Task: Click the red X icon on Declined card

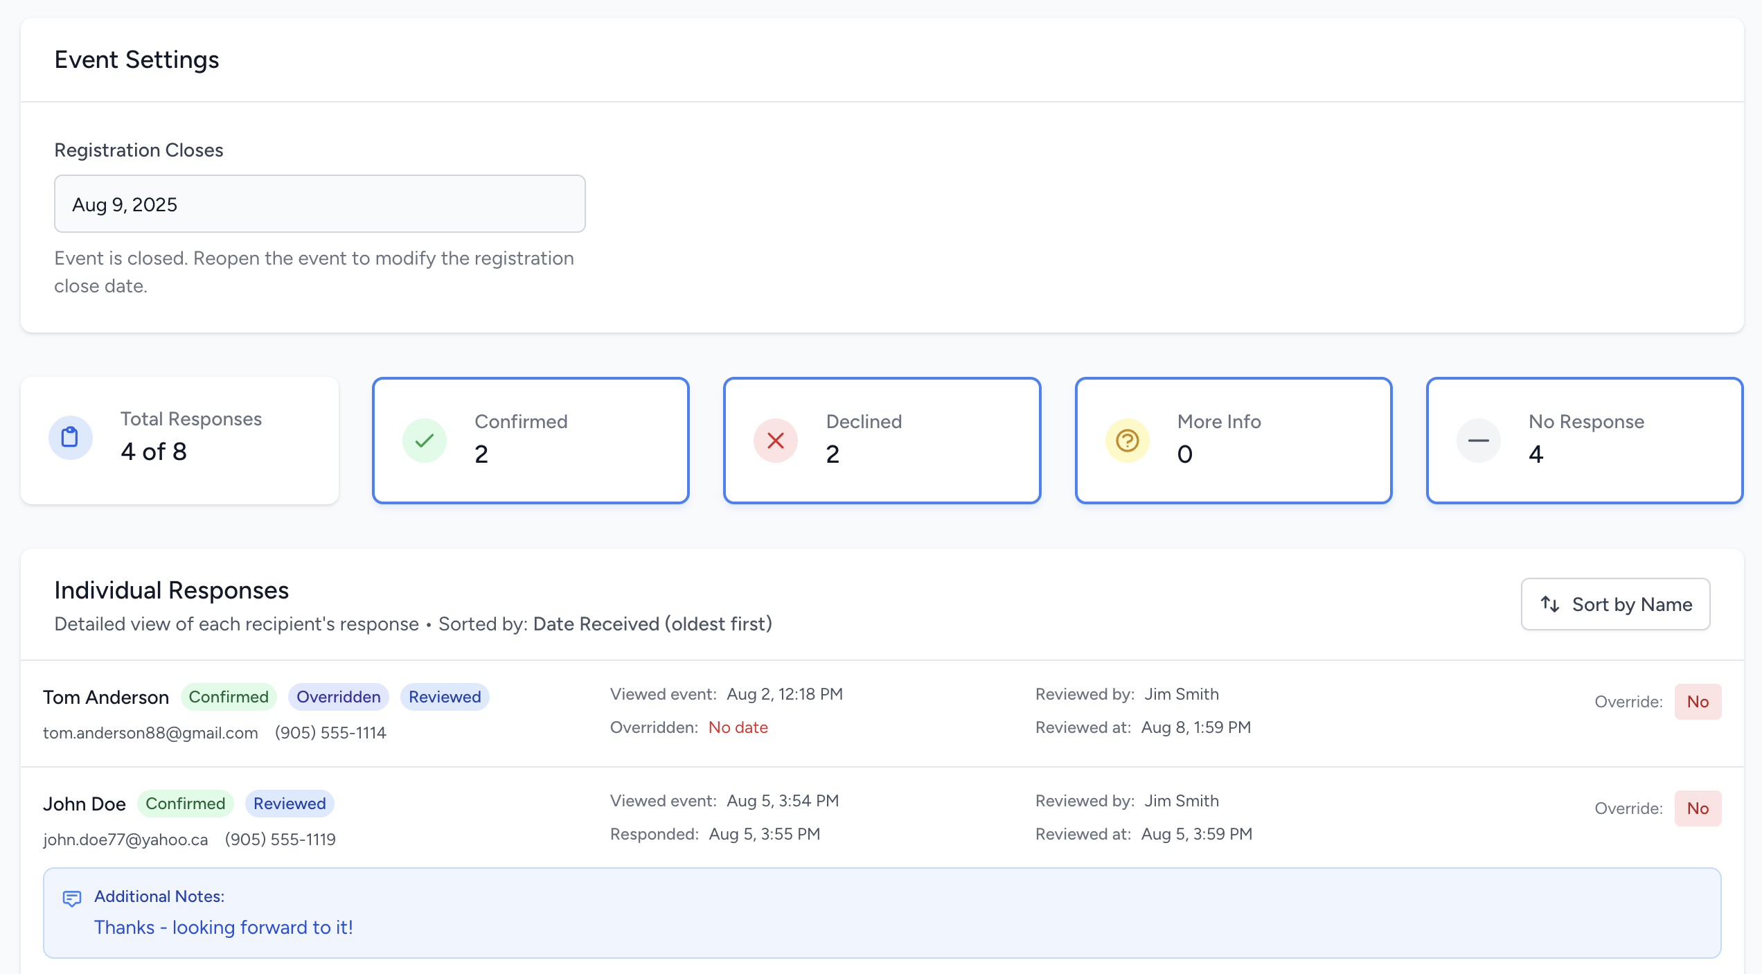Action: pyautogui.click(x=775, y=440)
